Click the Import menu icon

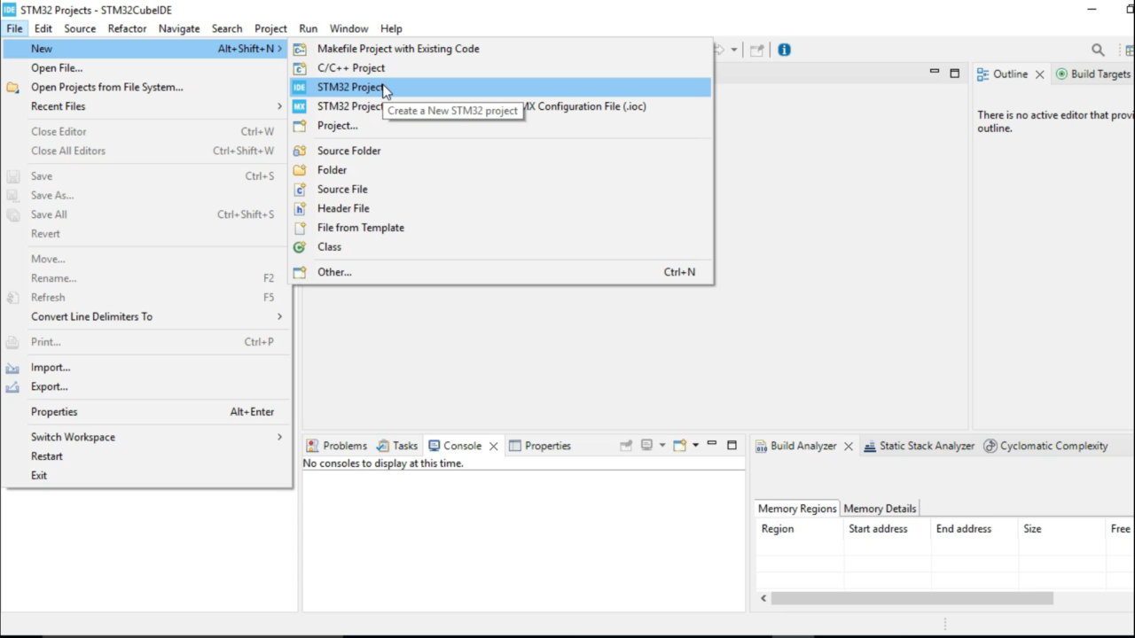[x=12, y=368]
